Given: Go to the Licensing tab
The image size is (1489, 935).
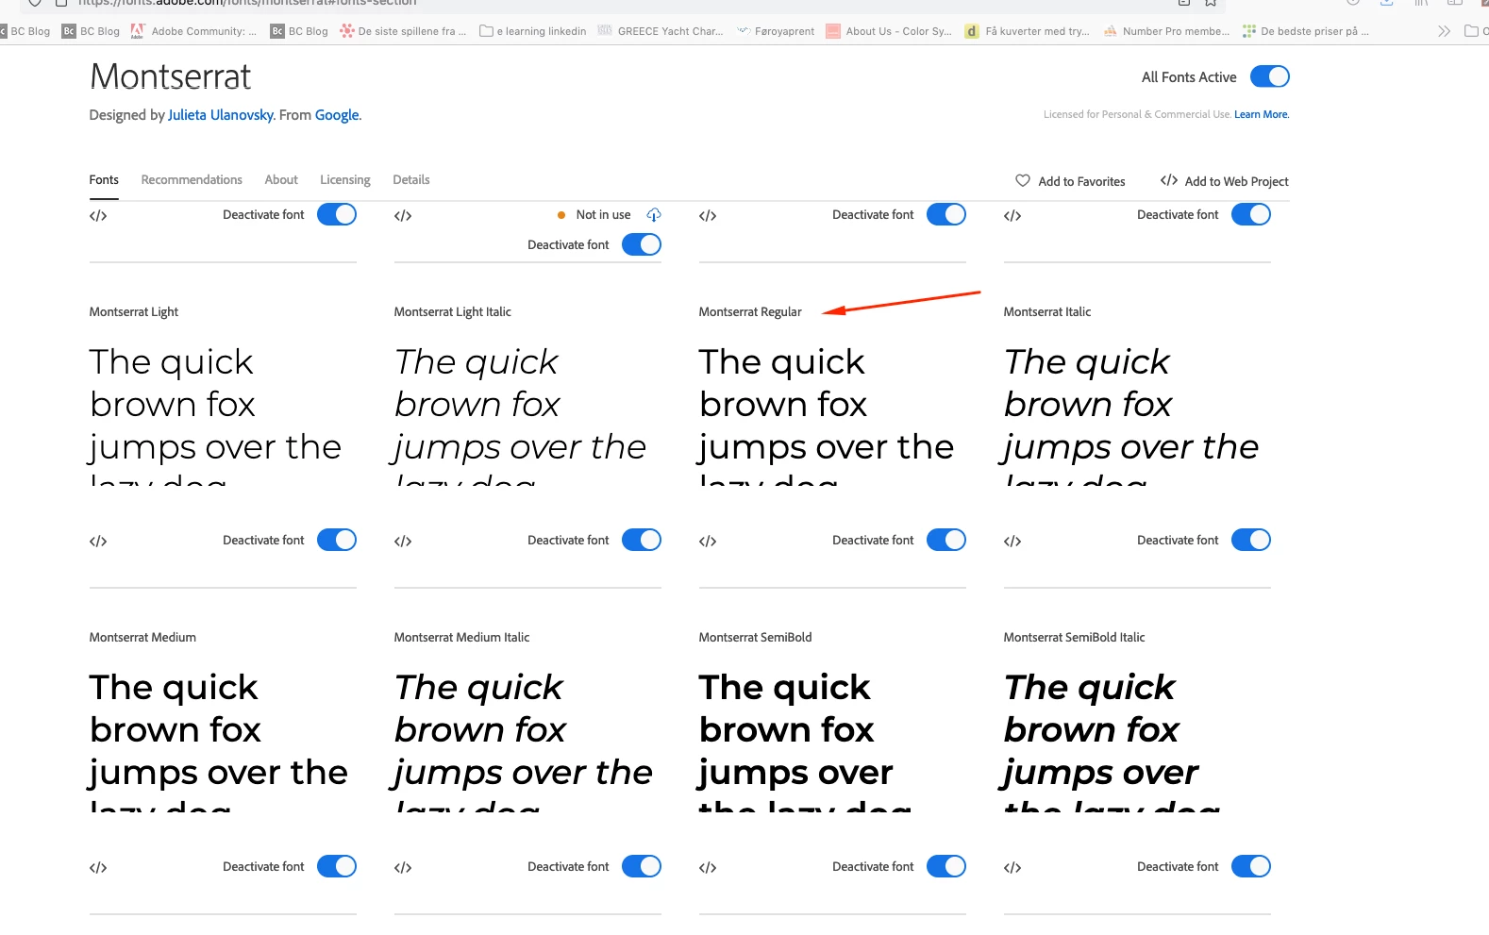Looking at the screenshot, I should click(345, 179).
